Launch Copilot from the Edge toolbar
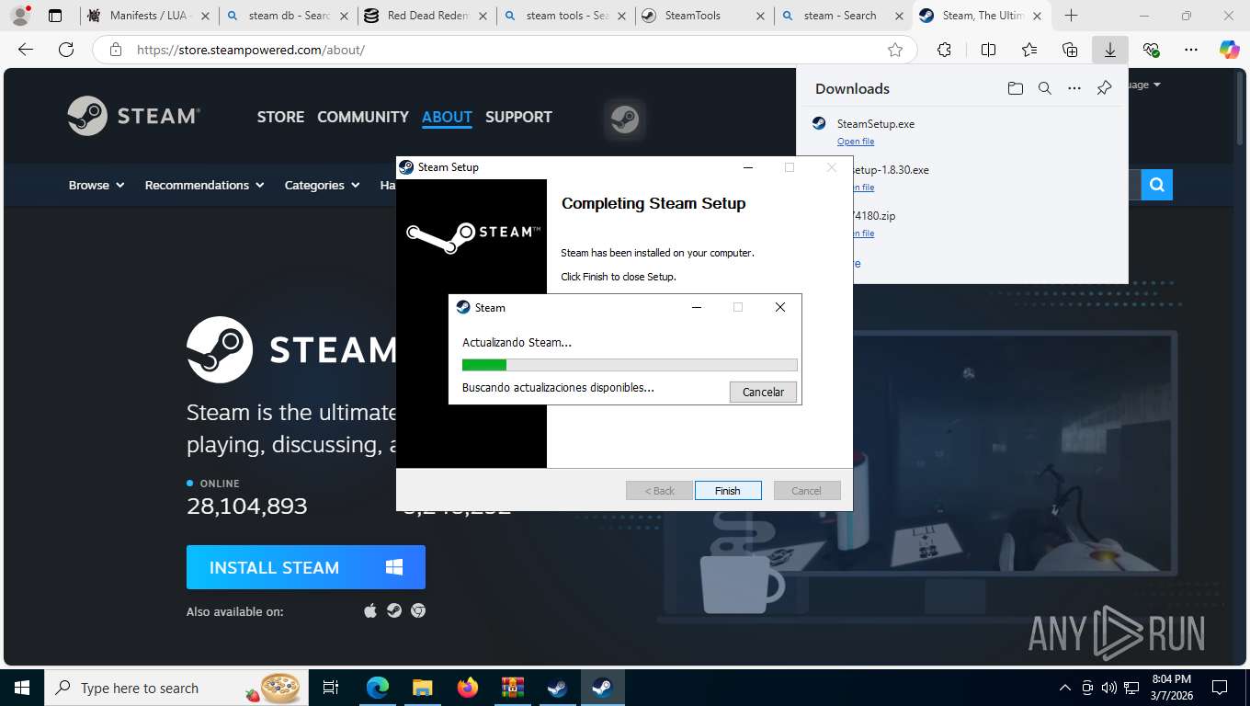This screenshot has width=1250, height=706. tap(1229, 50)
